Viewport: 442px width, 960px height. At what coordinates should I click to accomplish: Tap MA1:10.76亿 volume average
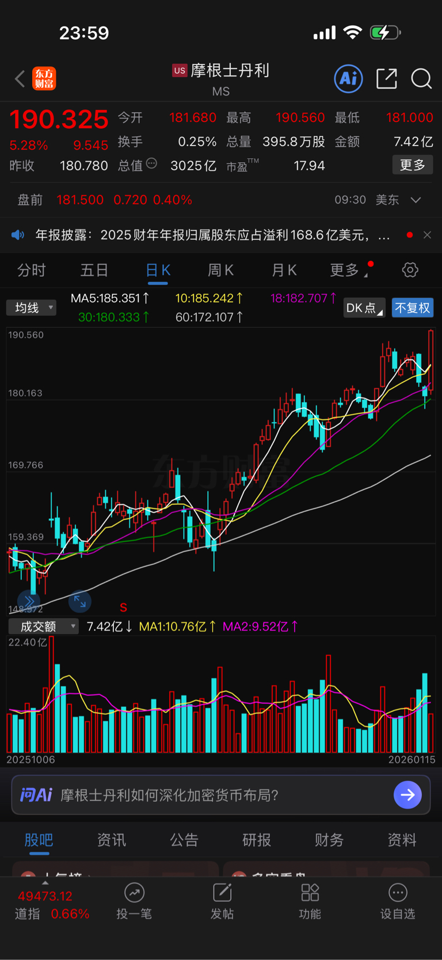(178, 626)
